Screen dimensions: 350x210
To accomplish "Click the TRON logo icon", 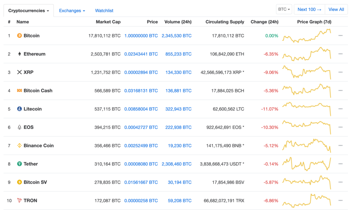I will 19,201.
